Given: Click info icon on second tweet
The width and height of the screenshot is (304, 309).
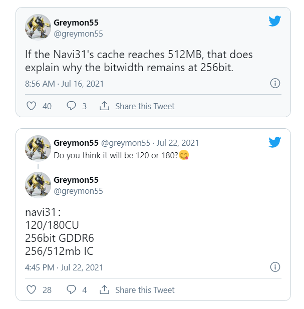Looking at the screenshot, I should [275, 267].
